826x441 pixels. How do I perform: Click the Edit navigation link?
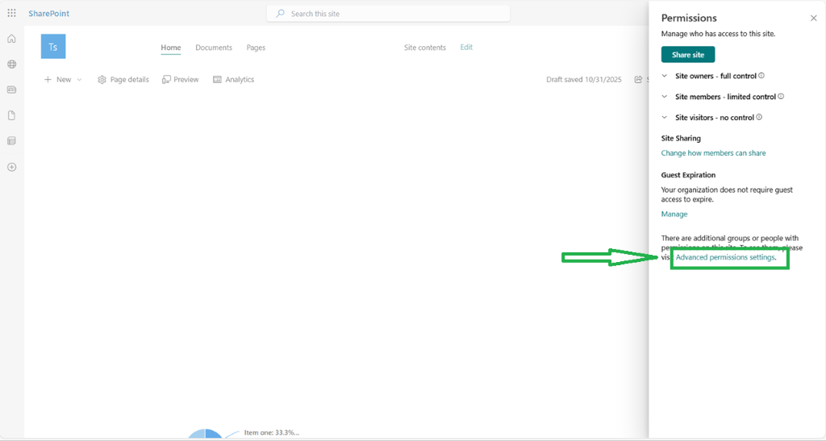[x=466, y=48]
